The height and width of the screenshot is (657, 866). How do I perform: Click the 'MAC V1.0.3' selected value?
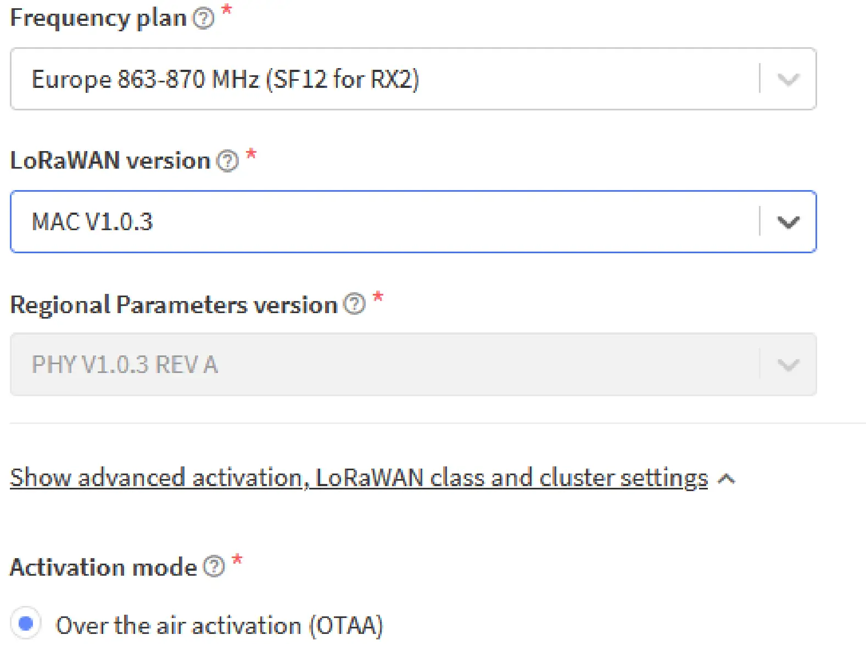(92, 222)
